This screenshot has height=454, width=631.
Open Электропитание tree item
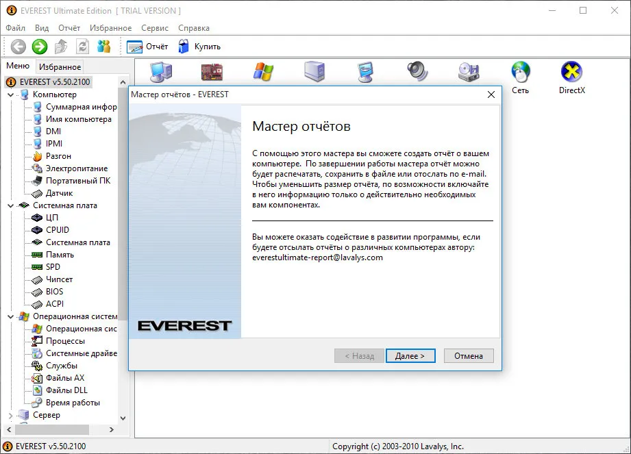[x=70, y=168]
